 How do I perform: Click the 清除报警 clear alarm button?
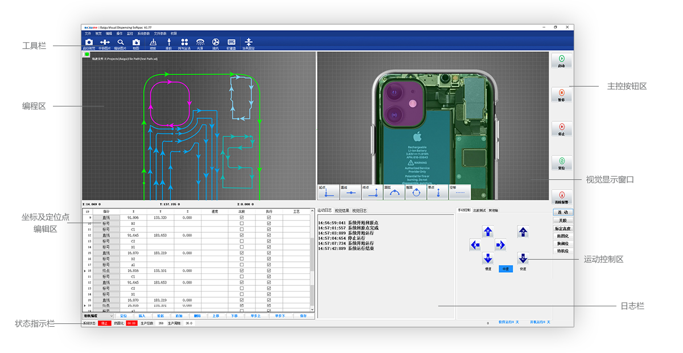(x=562, y=198)
